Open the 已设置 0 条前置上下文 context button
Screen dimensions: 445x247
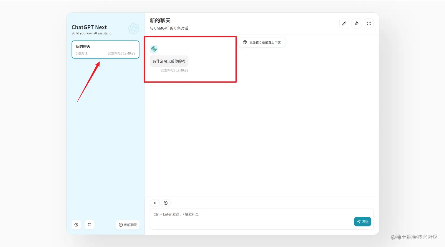point(262,42)
